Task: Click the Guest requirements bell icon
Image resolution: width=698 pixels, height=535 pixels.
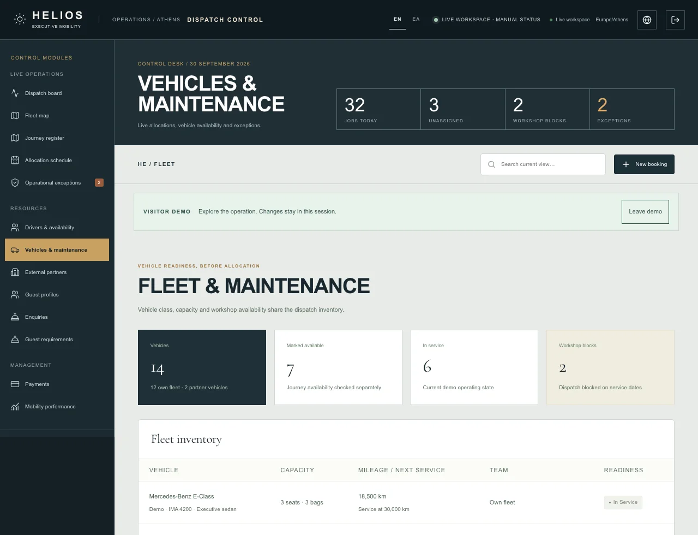Action: click(x=15, y=340)
